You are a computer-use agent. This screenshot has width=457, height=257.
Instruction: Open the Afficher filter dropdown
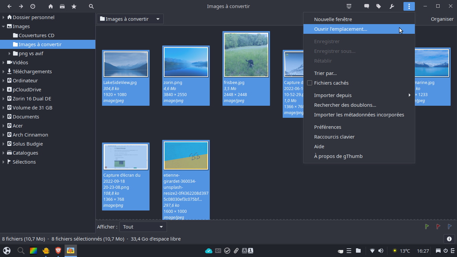pos(143,227)
